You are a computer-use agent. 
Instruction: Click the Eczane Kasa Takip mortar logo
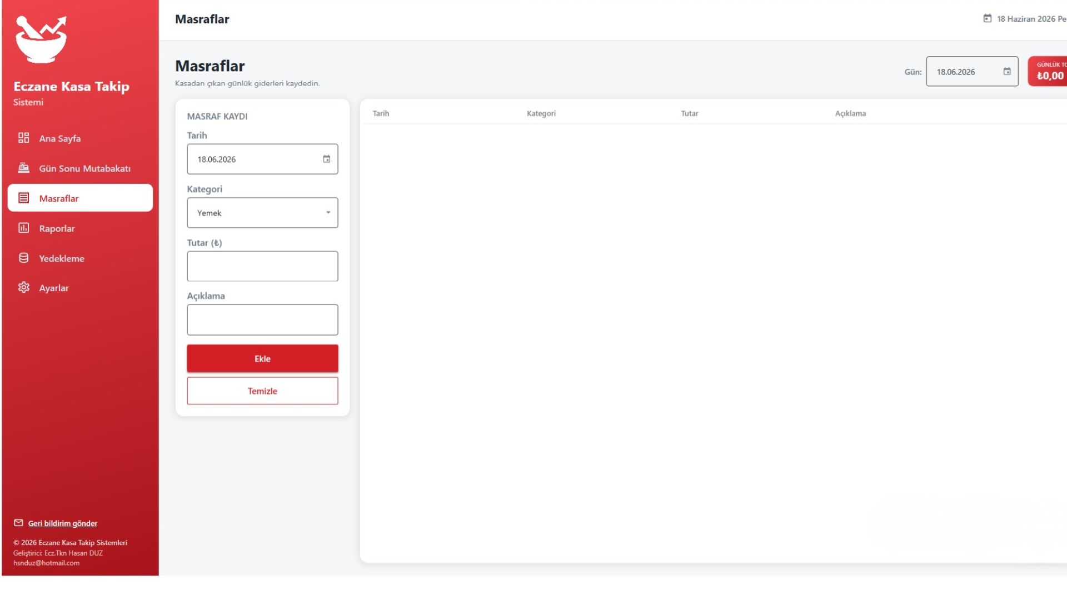click(41, 39)
